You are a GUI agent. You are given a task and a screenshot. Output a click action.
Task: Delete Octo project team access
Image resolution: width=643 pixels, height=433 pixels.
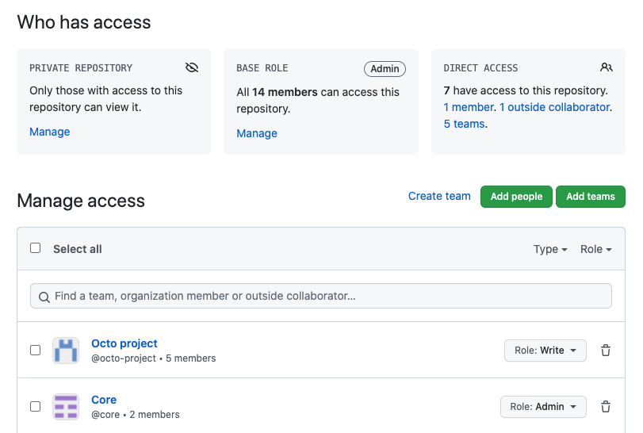pyautogui.click(x=606, y=351)
